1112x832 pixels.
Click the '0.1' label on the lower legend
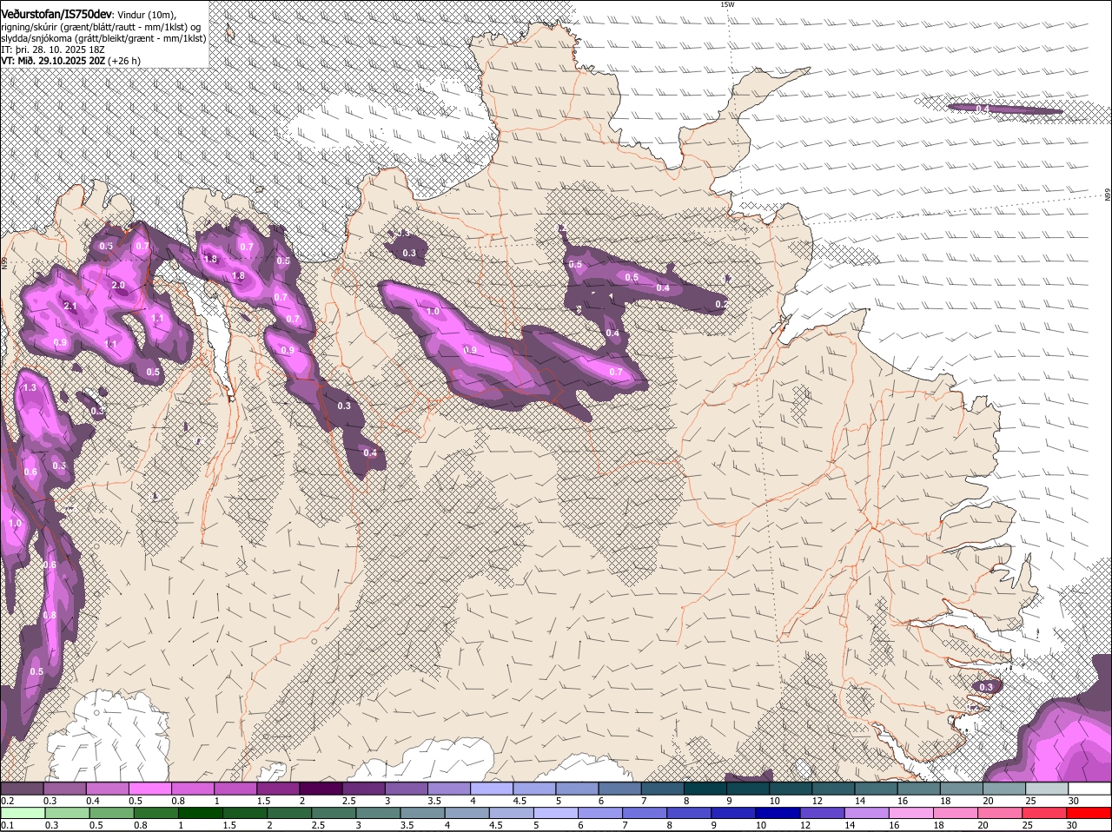pyautogui.click(x=7, y=825)
